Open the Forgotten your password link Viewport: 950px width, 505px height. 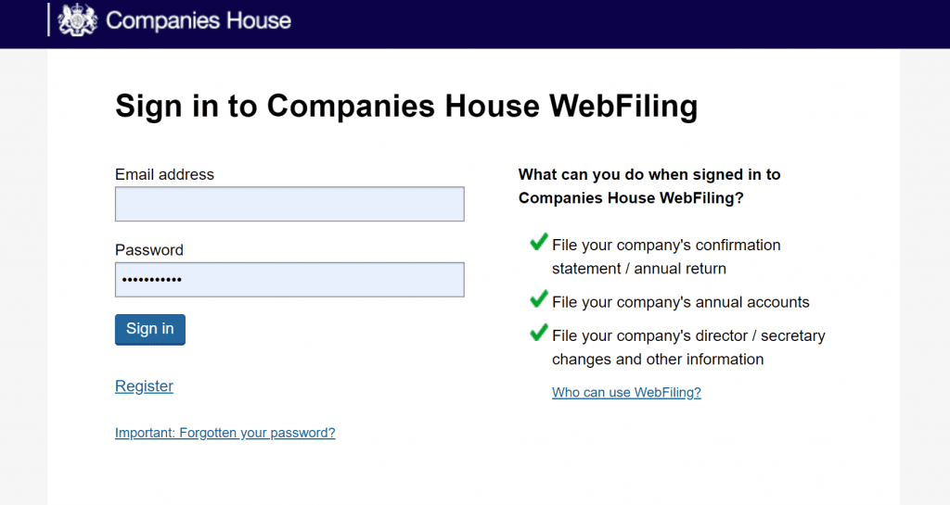click(225, 433)
